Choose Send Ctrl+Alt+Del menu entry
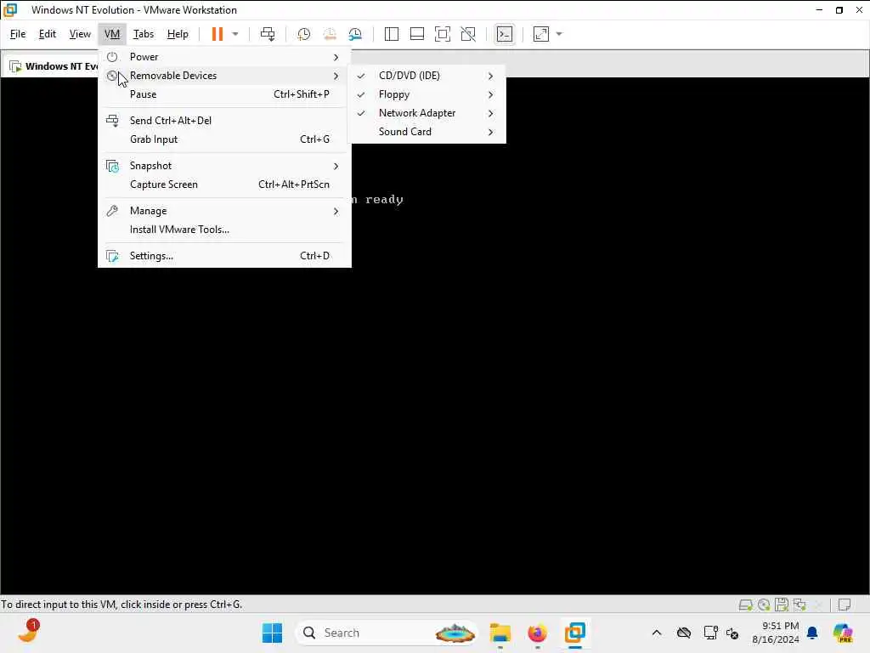The image size is (870, 653). [224, 121]
